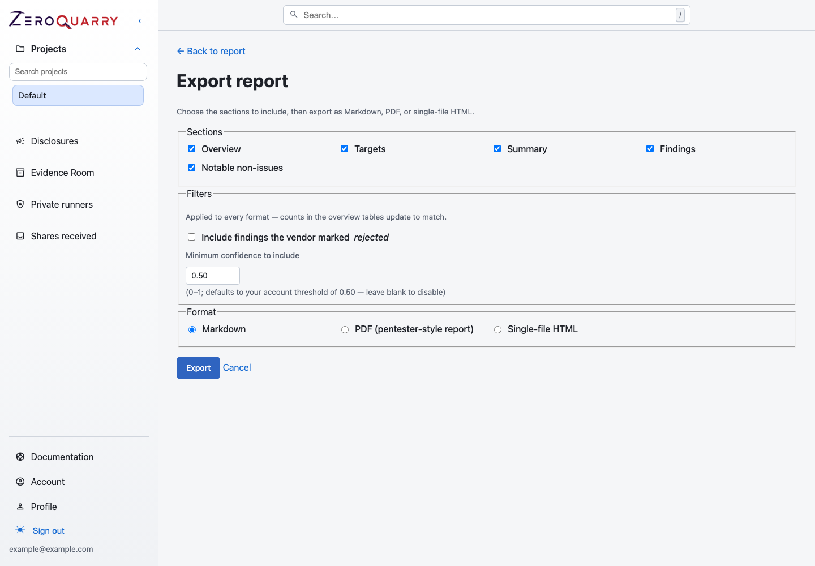
Task: Toggle theme with the sun icon
Action: [20, 530]
